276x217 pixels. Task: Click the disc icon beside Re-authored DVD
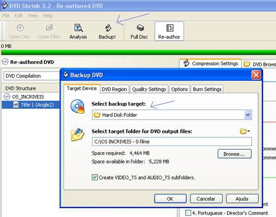[5, 62]
